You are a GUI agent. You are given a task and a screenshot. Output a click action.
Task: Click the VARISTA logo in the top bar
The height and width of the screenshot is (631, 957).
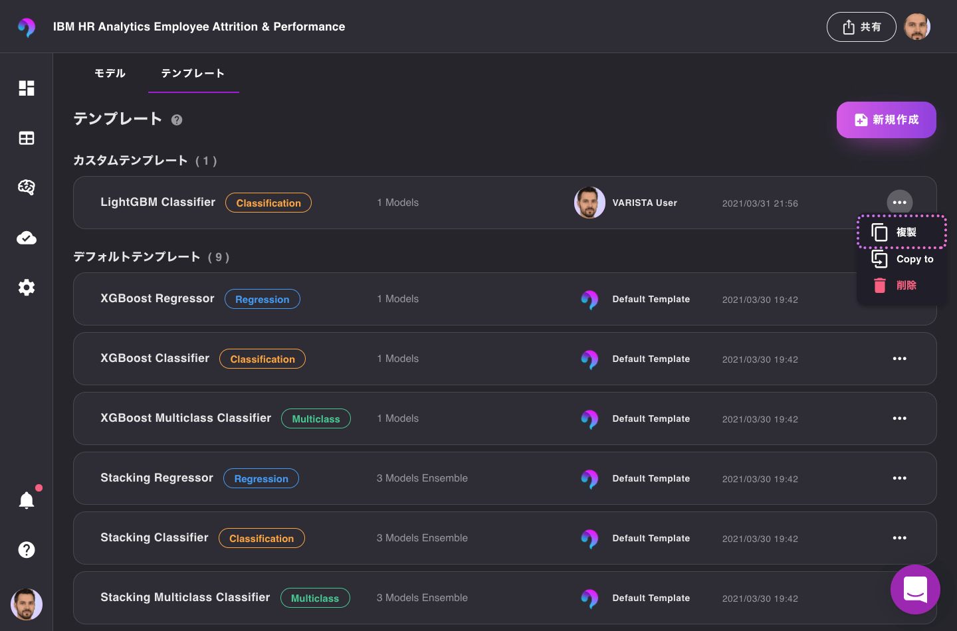[x=27, y=27]
